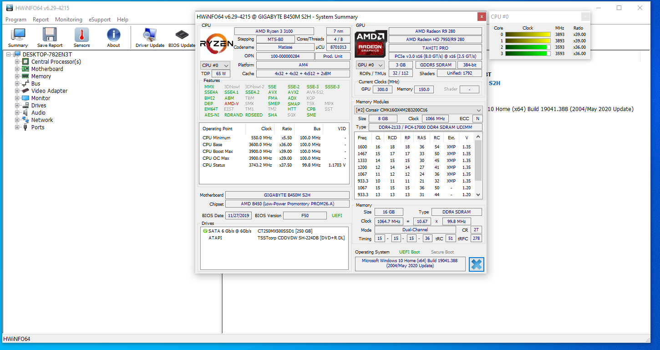
Task: Click the Ryzen CPU logo
Action: pyautogui.click(x=216, y=44)
